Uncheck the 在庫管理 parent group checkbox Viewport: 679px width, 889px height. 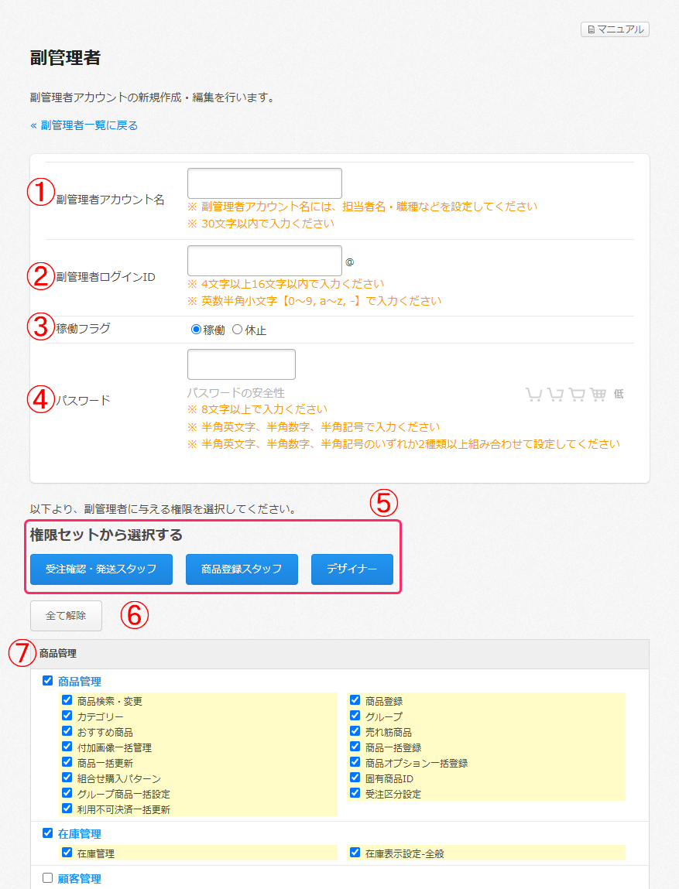point(48,833)
